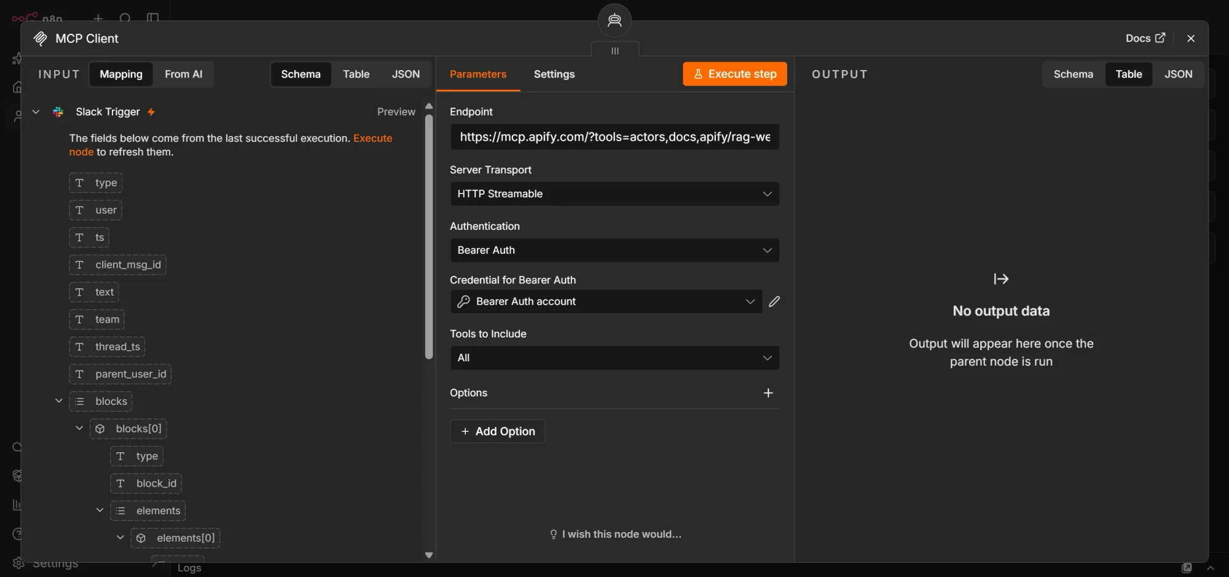
Task: Switch output view to JSON
Action: click(x=1178, y=74)
